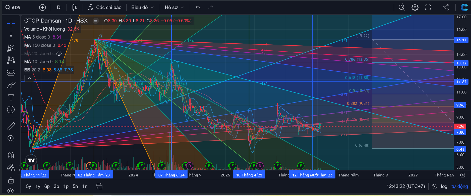This screenshot has width=471, height=196.
Task: Toggle magnet mode
Action: [11, 155]
